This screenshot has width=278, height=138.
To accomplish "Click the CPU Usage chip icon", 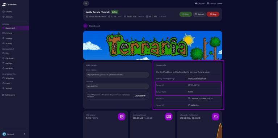I will [122, 117].
